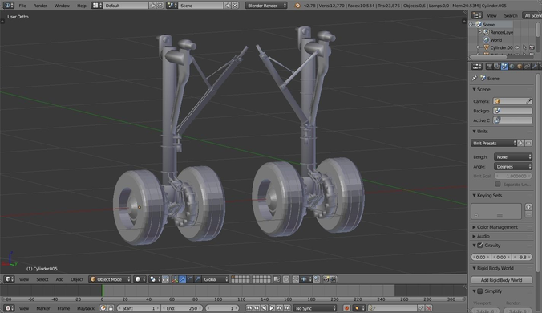Open the No Sync playback dropdown
This screenshot has height=313, width=542.
pyautogui.click(x=315, y=308)
